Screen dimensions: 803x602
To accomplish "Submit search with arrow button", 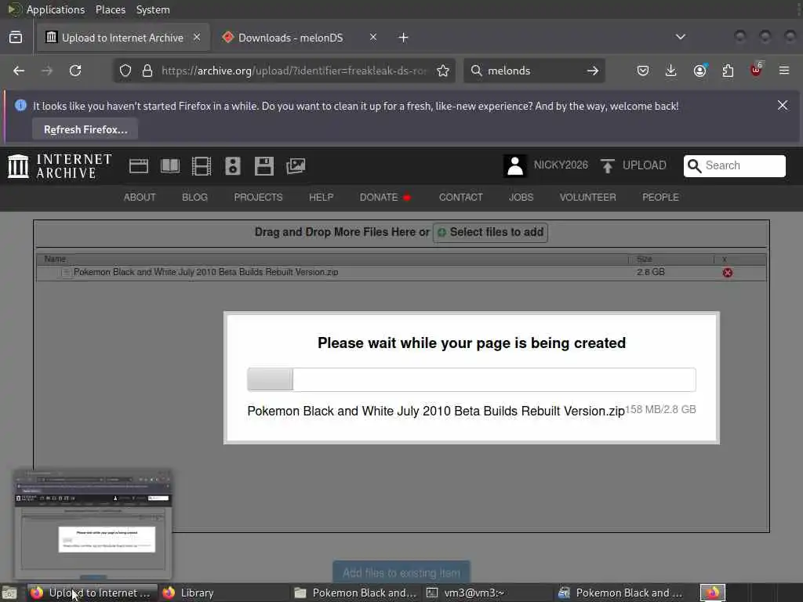I will (x=593, y=71).
